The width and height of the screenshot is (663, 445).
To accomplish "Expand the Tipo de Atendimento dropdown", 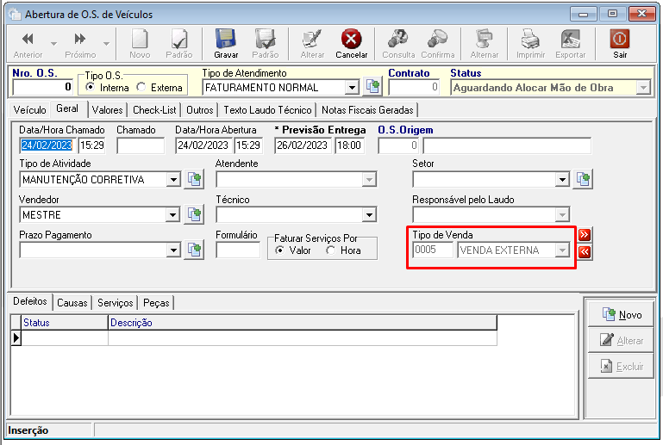I will click(x=352, y=88).
